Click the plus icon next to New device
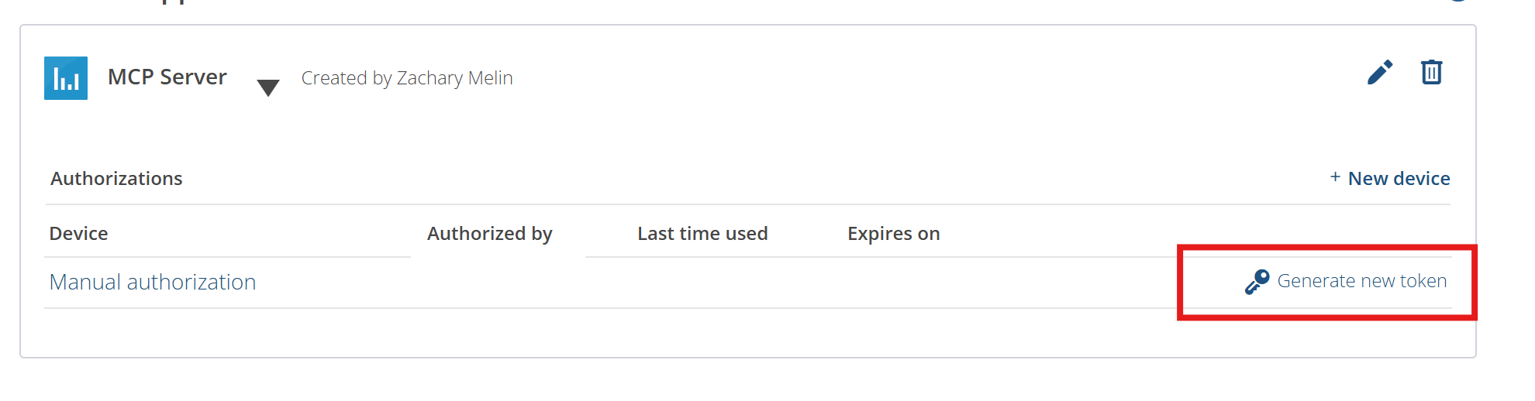The height and width of the screenshot is (401, 1535). pyautogui.click(x=1335, y=177)
